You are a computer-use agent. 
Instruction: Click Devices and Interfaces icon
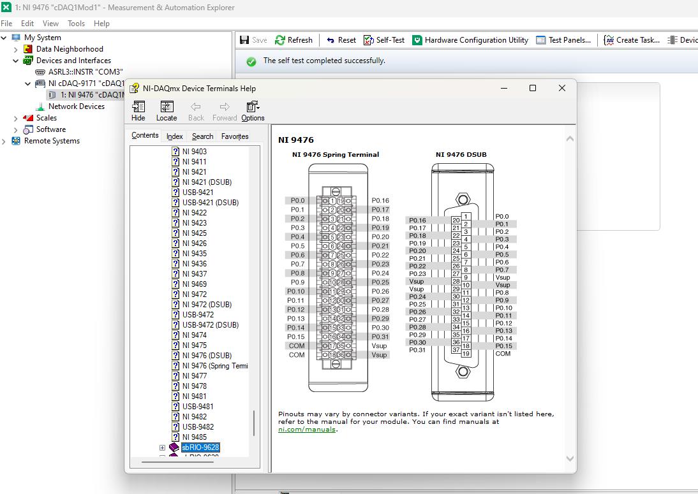click(28, 61)
